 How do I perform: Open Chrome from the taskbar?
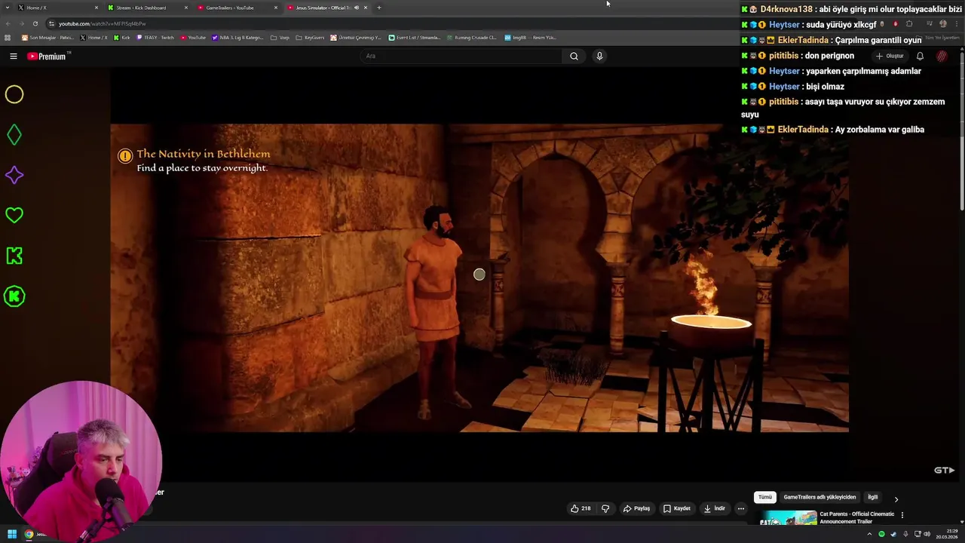(29, 534)
